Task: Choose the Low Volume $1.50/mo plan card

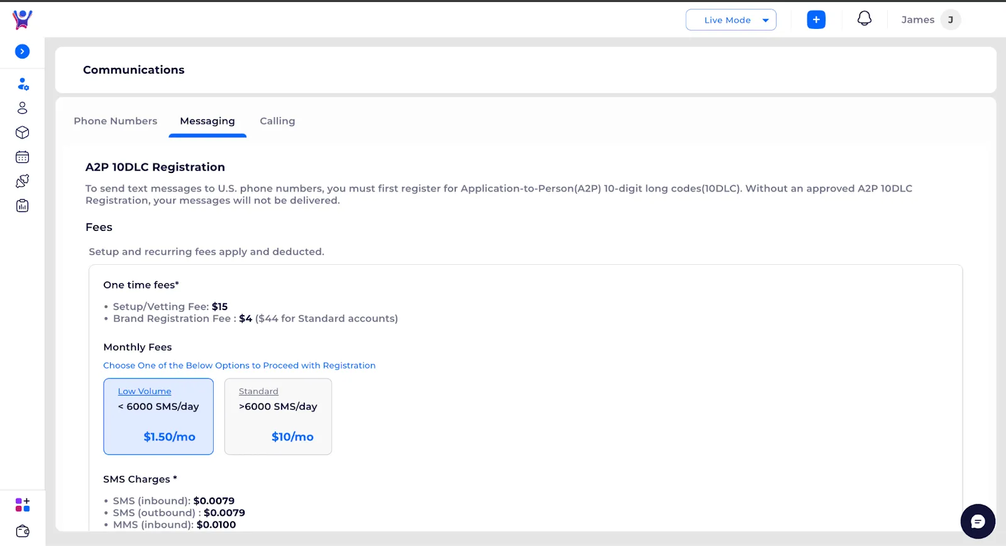Action: 158,416
